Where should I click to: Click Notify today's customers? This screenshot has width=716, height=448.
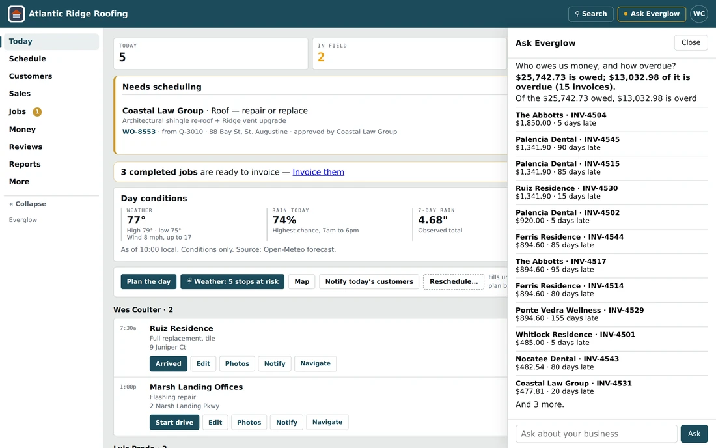pyautogui.click(x=369, y=282)
